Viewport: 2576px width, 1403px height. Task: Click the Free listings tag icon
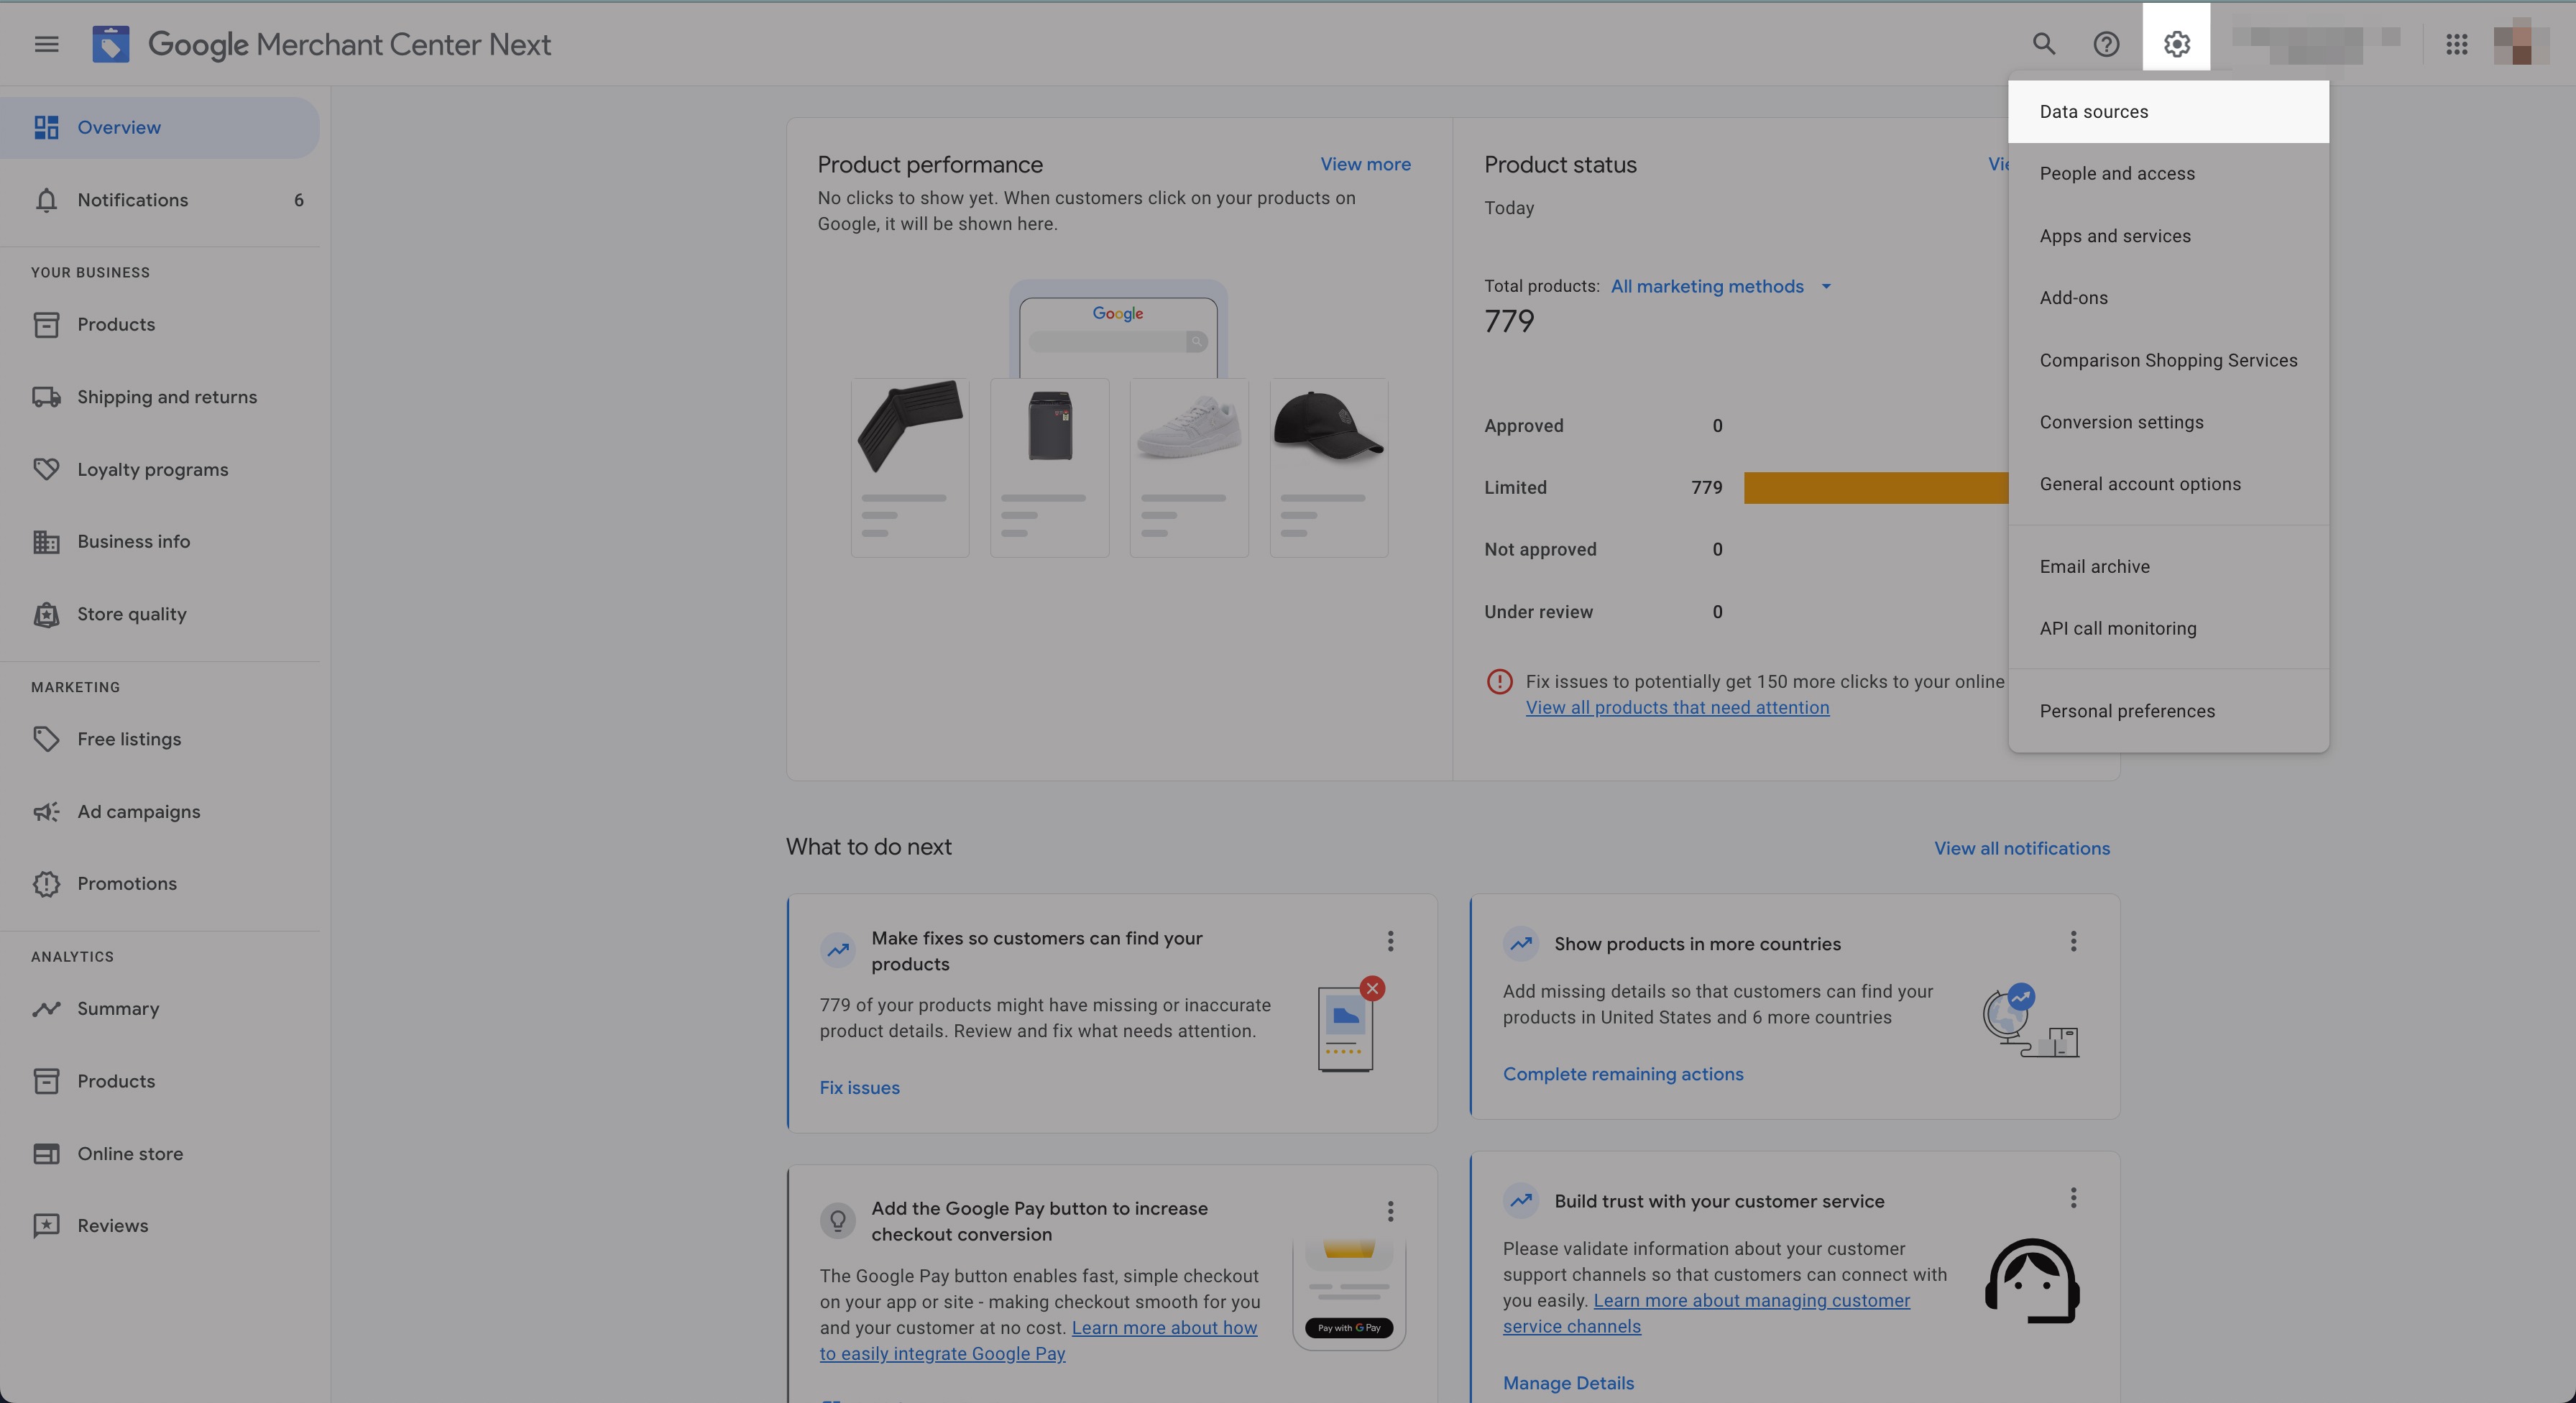(x=46, y=739)
